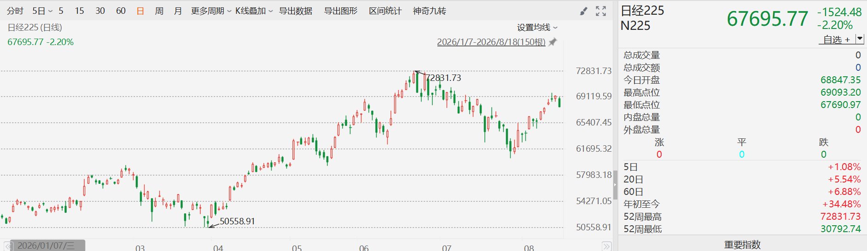Click 60日 change +6.88%
This screenshot has height=251, width=867.
coord(844,192)
